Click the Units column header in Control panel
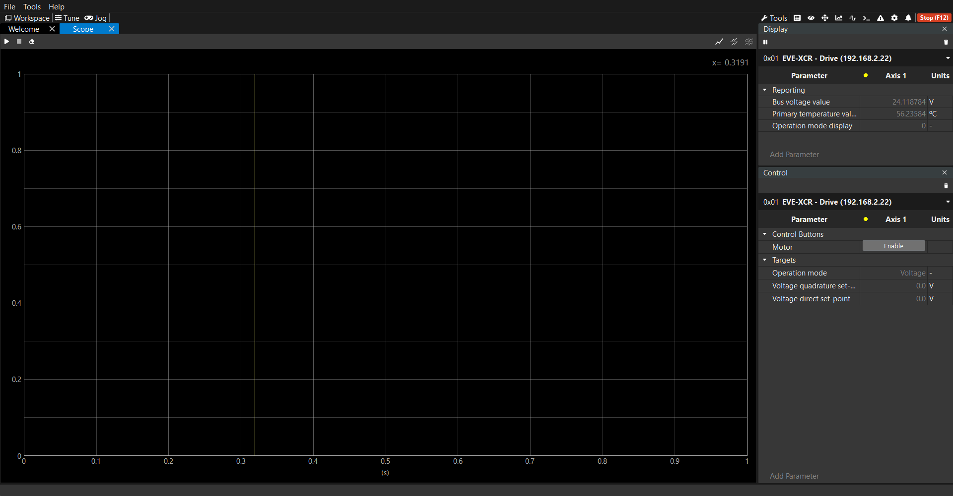This screenshot has height=496, width=953. tap(940, 220)
